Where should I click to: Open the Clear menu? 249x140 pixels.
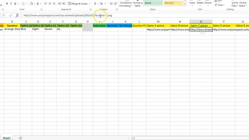click(219, 5)
